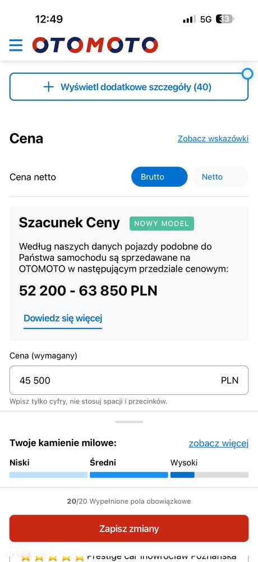Select the Netto price option
Viewport: 258px width, 562px height.
(x=220, y=177)
